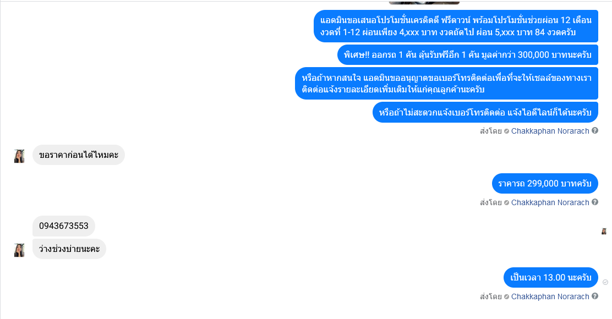Click delivered checkmark icon beside 13.00 message
The image size is (612, 319).
point(605,282)
